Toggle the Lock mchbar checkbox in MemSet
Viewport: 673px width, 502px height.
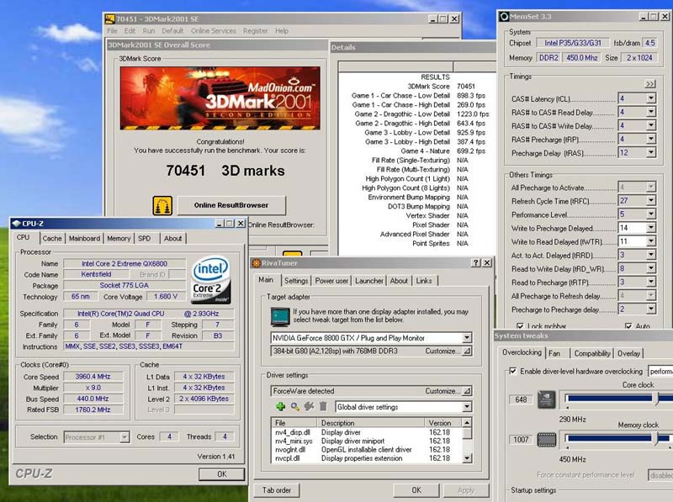(x=520, y=326)
